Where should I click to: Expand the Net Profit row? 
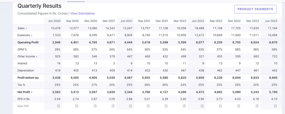pos(32,92)
